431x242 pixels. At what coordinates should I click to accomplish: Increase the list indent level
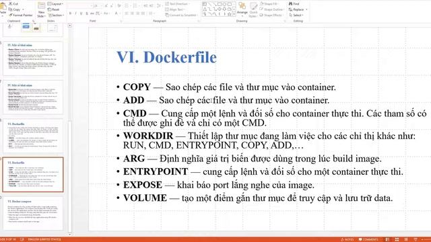pyautogui.click(x=151, y=6)
